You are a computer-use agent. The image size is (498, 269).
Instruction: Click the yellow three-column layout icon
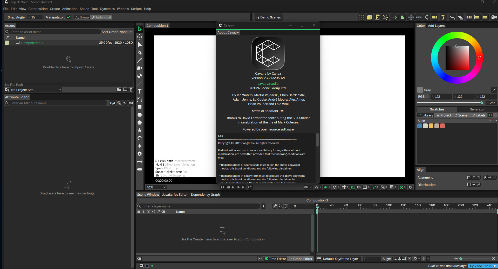[x=469, y=17]
